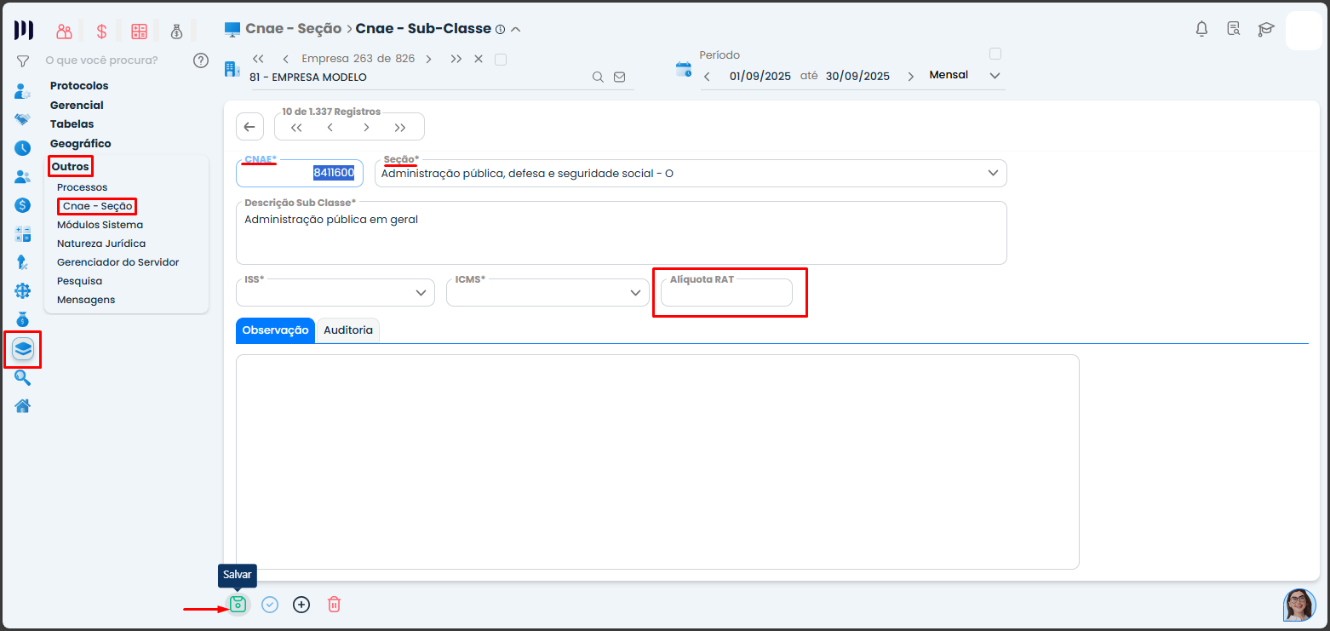The width and height of the screenshot is (1330, 631).
Task: Click the help question mark icon
Action: point(201,60)
